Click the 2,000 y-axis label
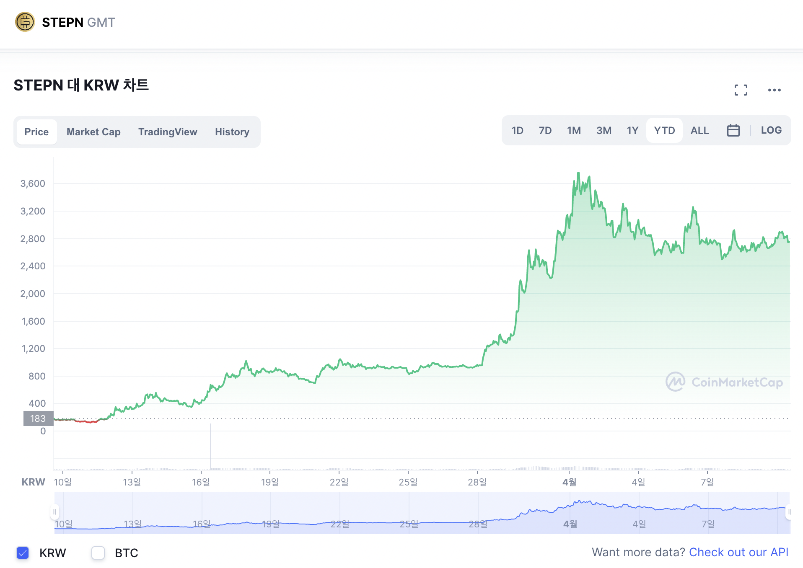Viewport: 803px width, 568px height. [x=33, y=294]
